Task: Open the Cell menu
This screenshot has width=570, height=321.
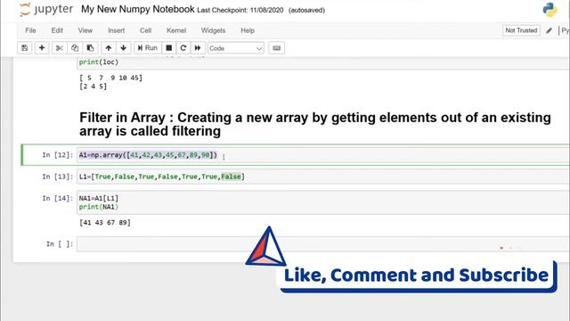Action: (146, 30)
